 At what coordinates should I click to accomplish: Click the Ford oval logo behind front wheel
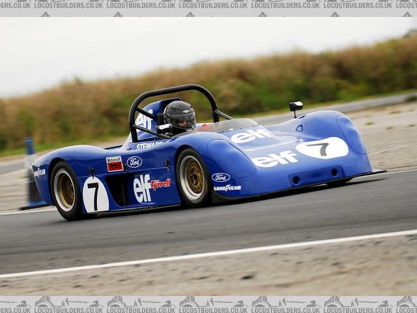(221, 177)
